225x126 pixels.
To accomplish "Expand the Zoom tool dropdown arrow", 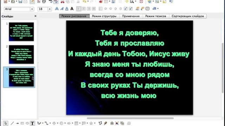I will tap(135, 1).
